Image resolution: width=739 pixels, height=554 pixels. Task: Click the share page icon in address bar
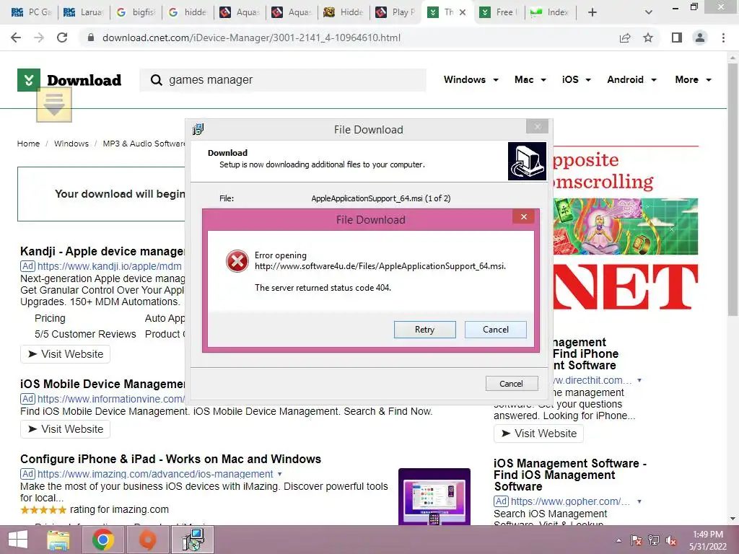point(625,38)
